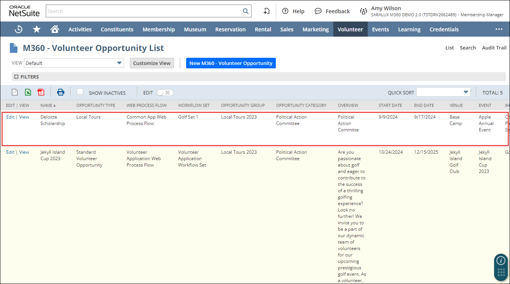Click New M360 - Volunteer Opportunity button
The image size is (510, 284).
231,63
